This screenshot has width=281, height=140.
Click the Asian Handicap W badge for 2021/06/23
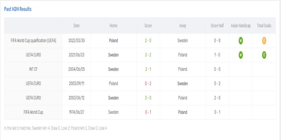241,55
